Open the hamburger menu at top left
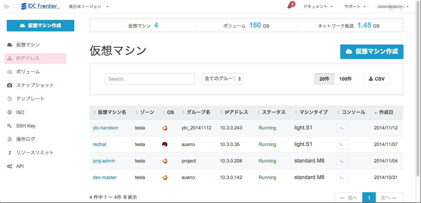This screenshot has width=421, height=203. (x=7, y=6)
